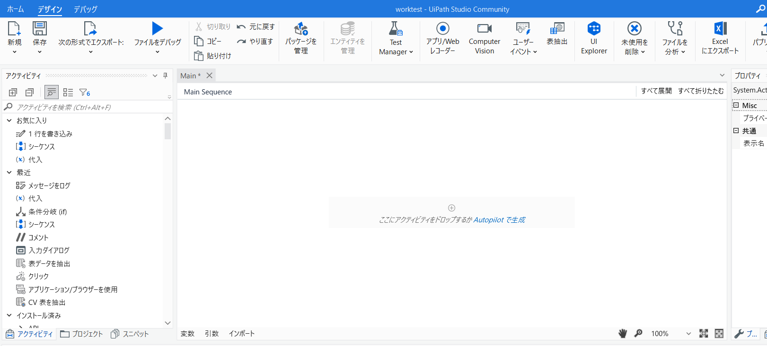Open document tabs list dropdown
The width and height of the screenshot is (767, 346).
tap(722, 75)
